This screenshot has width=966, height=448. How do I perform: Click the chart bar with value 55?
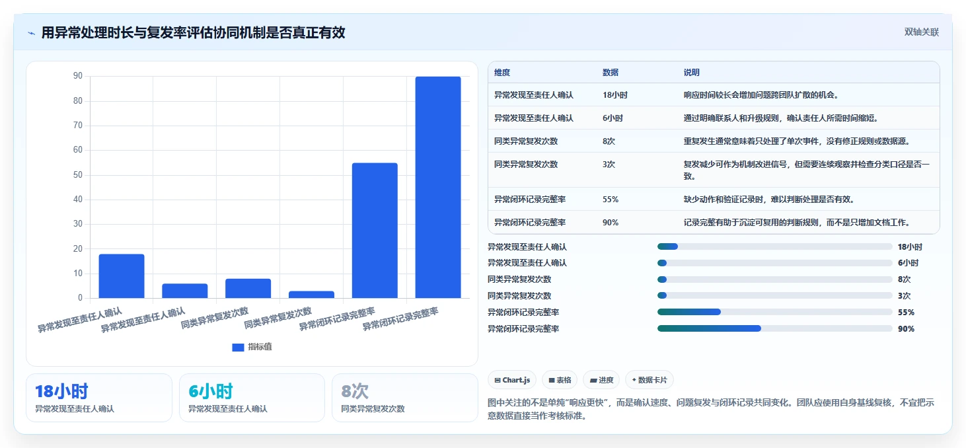tap(375, 231)
